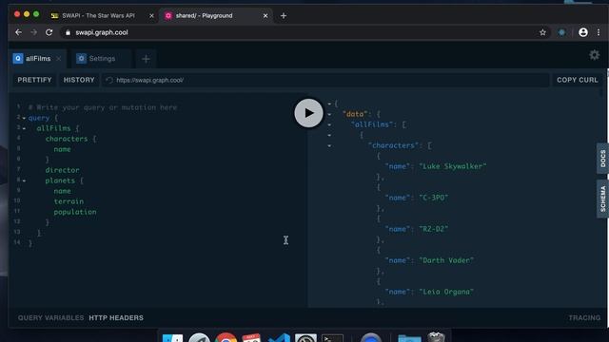Click the population field in the query
Image resolution: width=609 pixels, height=342 pixels.
click(75, 212)
